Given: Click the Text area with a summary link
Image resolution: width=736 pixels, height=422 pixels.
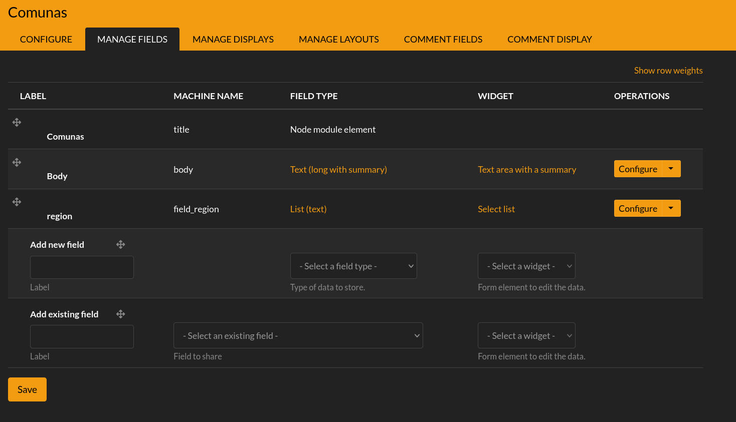Looking at the screenshot, I should pyautogui.click(x=526, y=170).
